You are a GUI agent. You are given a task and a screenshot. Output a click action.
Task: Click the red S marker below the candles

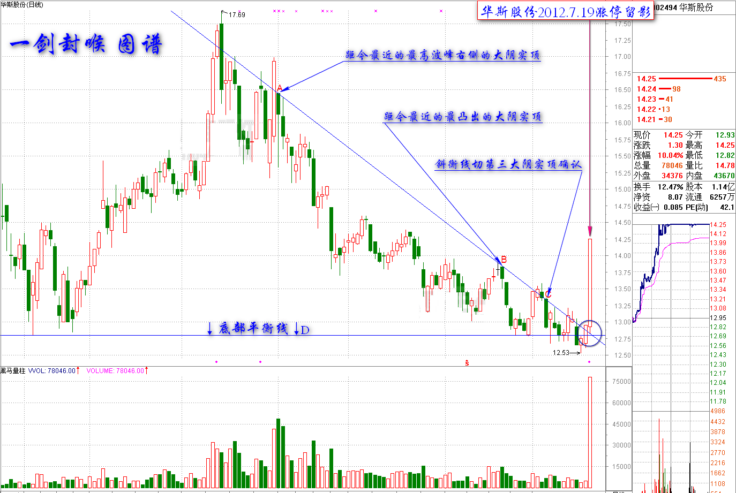click(x=467, y=362)
